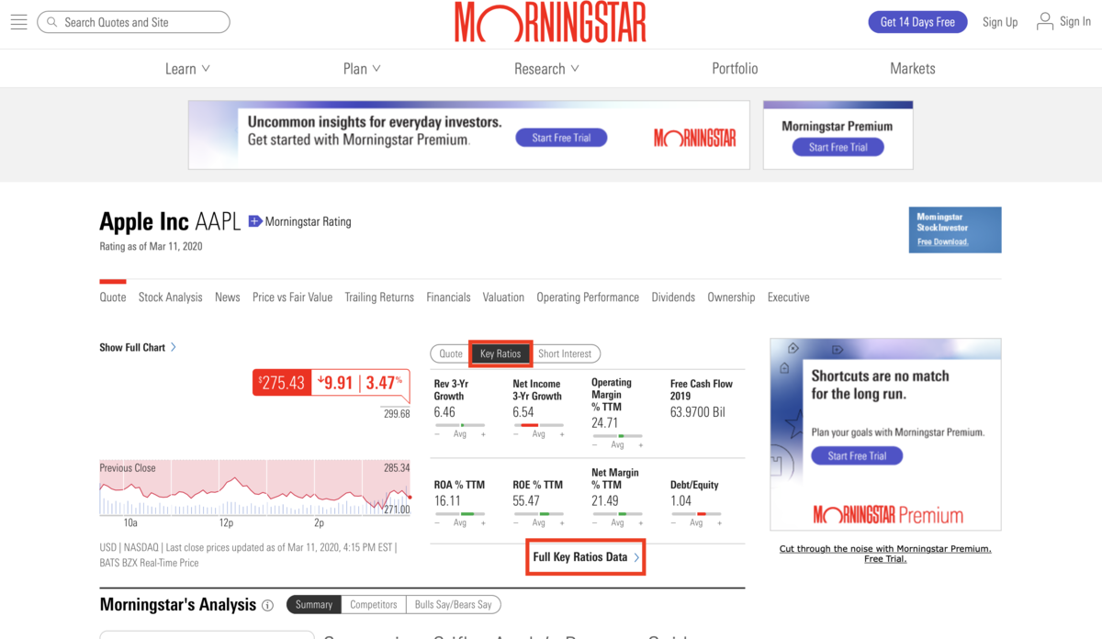This screenshot has height=639, width=1102.
Task: Click Rev 3-Yr Growth value 6.46
Action: point(444,412)
